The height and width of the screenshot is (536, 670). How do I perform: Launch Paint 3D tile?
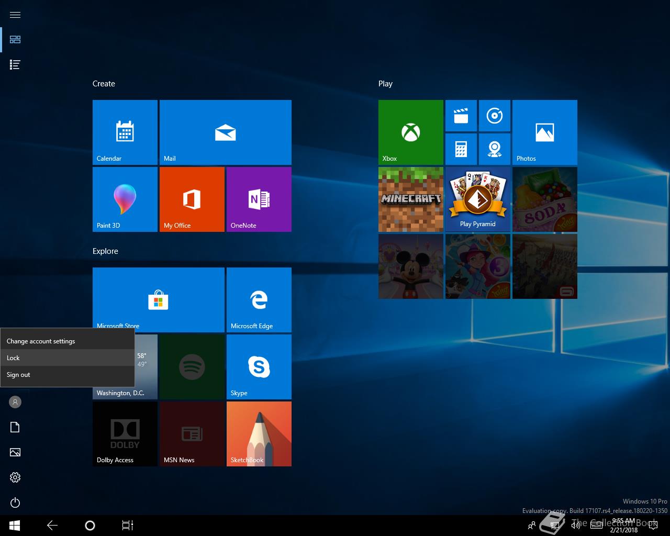(x=125, y=199)
